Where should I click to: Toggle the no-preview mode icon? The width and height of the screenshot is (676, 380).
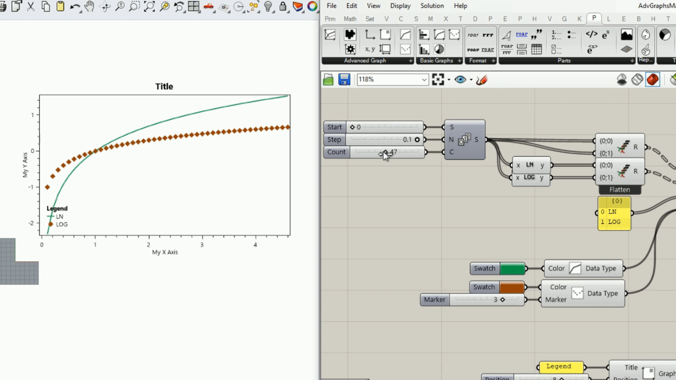pos(622,80)
